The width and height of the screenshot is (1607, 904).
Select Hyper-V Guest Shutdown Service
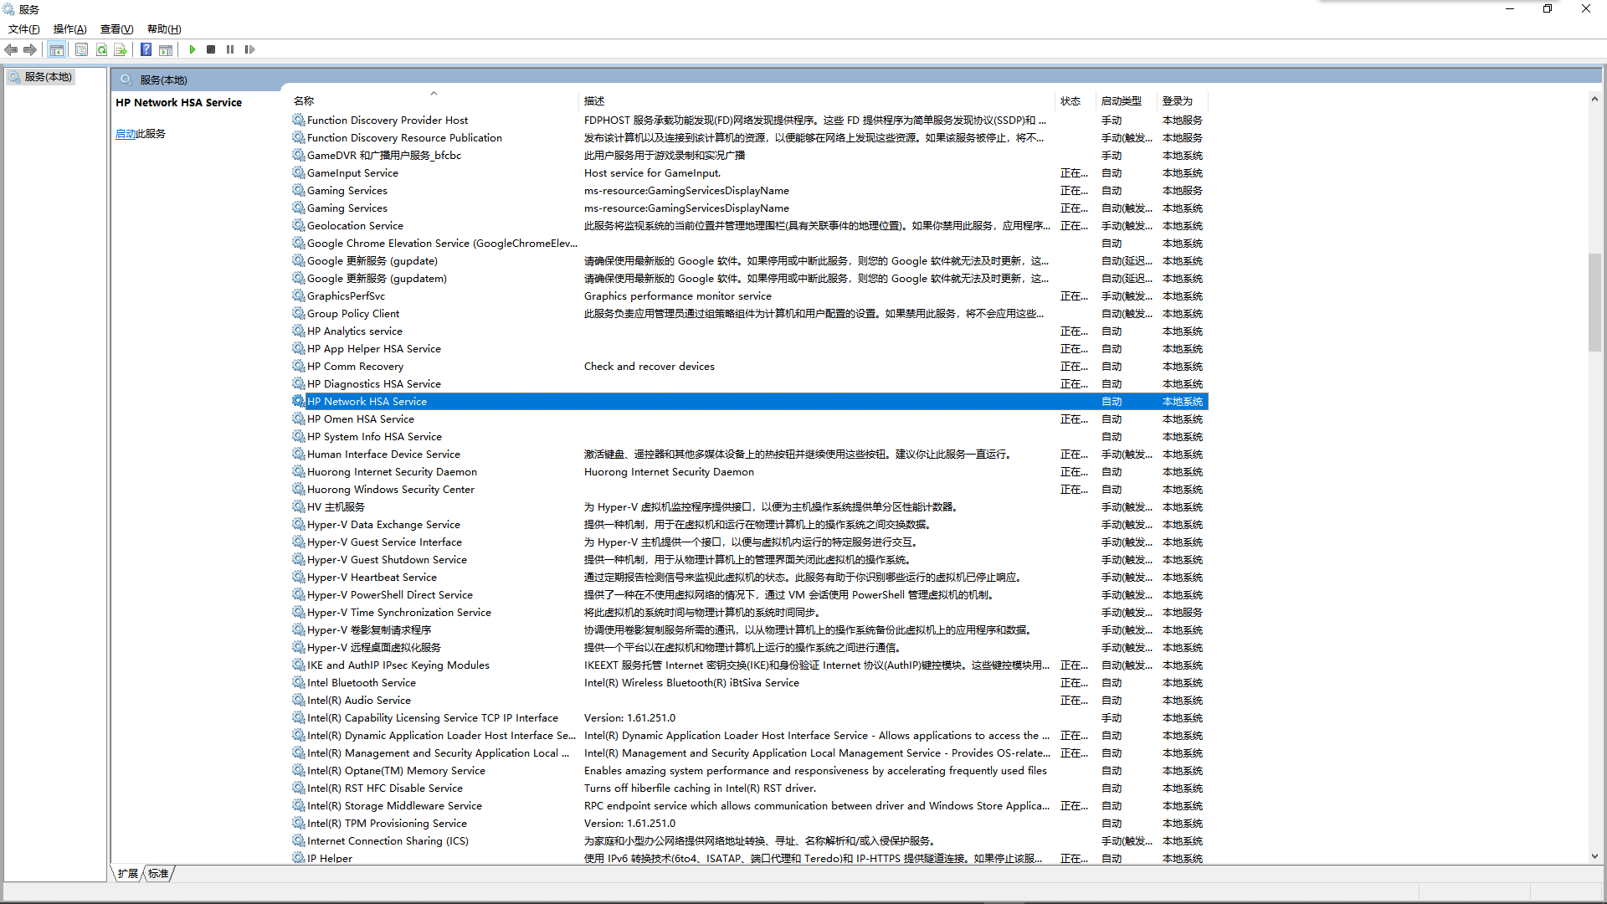[x=749, y=559]
